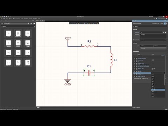Toggle visibility of Pins parameter
Viewport: 168px width, 126px height.
pyautogui.click(x=134, y=62)
